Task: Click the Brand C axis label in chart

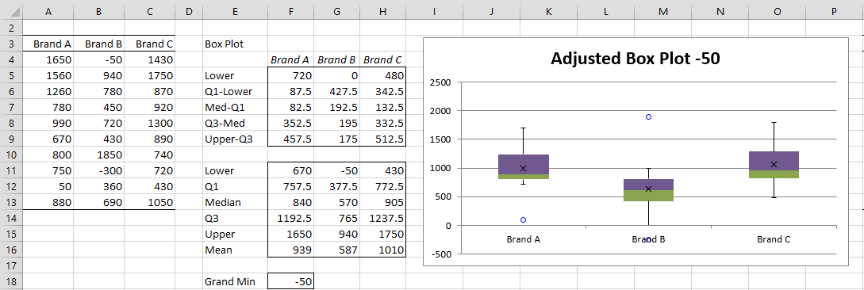Action: coord(774,239)
